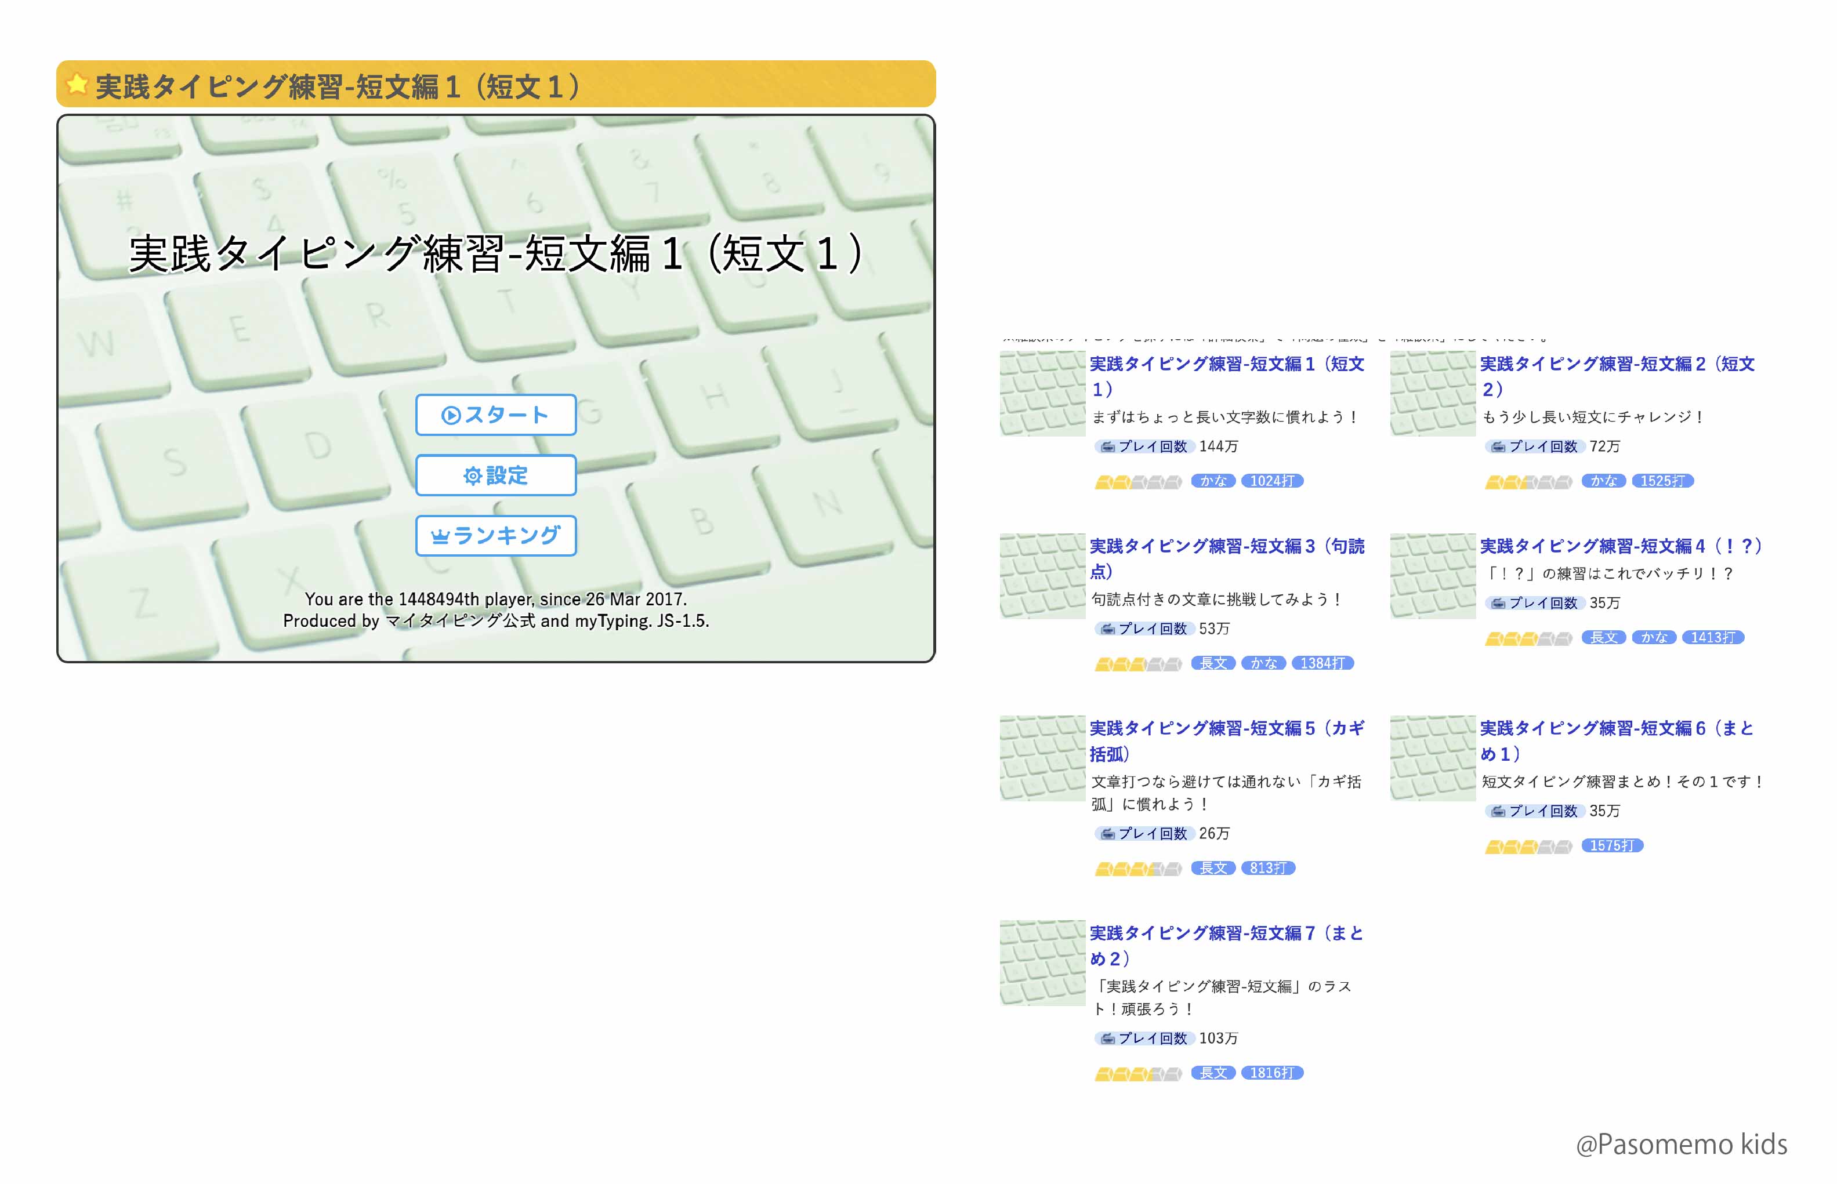The height and width of the screenshot is (1184, 1837).
Task: Open link 実践タイピング練習-短文編３（句読点）
Action: (1226, 558)
